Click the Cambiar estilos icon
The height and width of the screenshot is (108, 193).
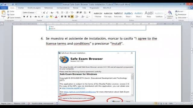(x=170, y=13)
